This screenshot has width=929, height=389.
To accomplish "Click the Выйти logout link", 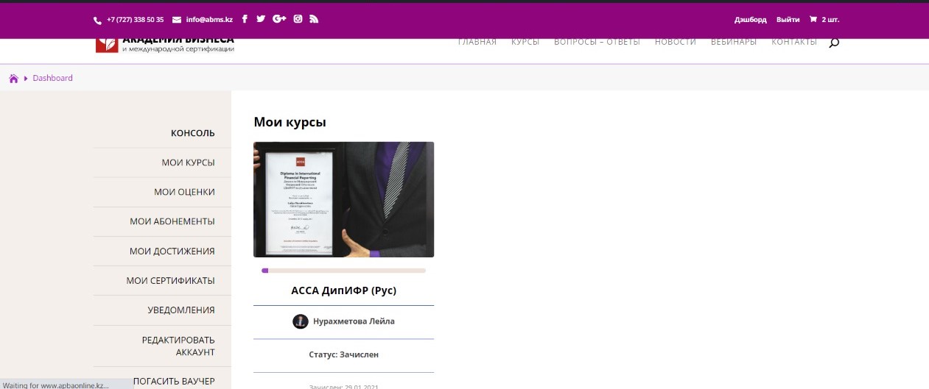I will [x=788, y=20].
